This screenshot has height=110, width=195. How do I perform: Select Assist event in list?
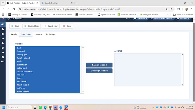pyautogui.click(x=47, y=61)
